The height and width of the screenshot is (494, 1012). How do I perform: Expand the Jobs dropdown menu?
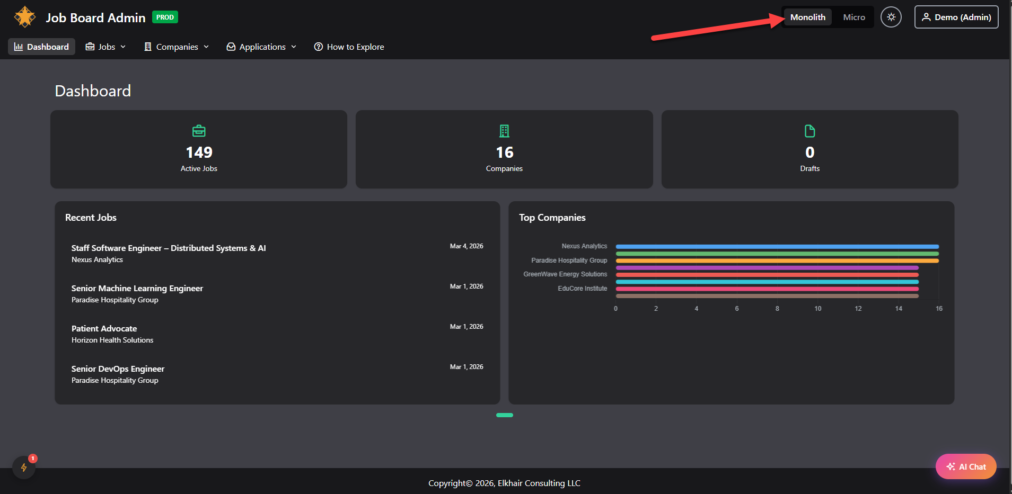coord(106,47)
